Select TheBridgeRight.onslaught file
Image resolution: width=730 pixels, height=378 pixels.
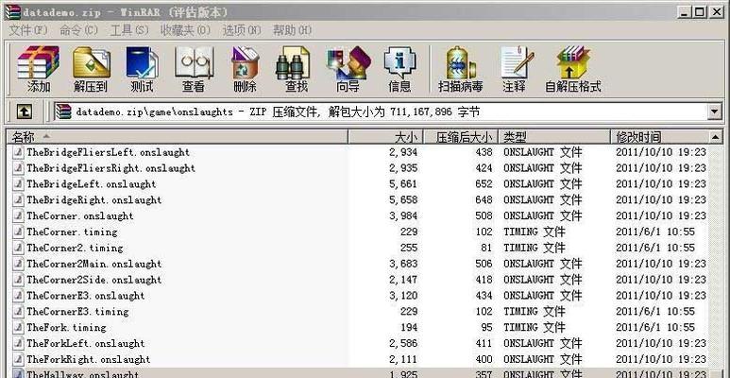coord(94,200)
